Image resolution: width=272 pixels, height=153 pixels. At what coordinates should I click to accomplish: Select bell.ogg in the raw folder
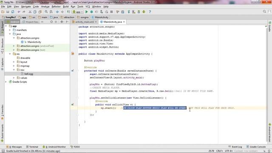[x=28, y=74]
